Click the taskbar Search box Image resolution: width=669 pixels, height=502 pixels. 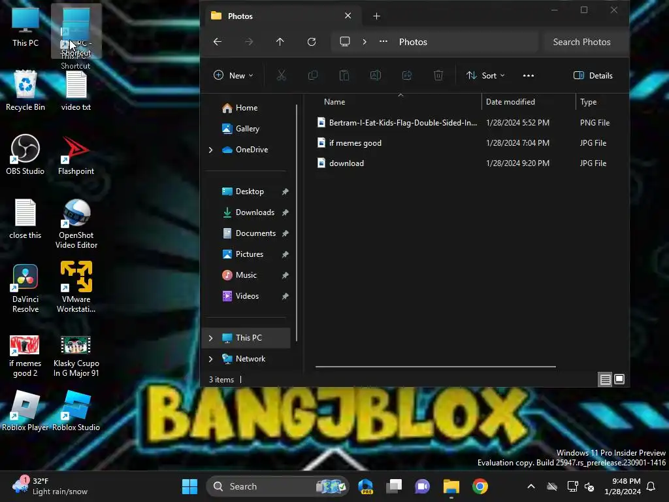[x=277, y=486]
